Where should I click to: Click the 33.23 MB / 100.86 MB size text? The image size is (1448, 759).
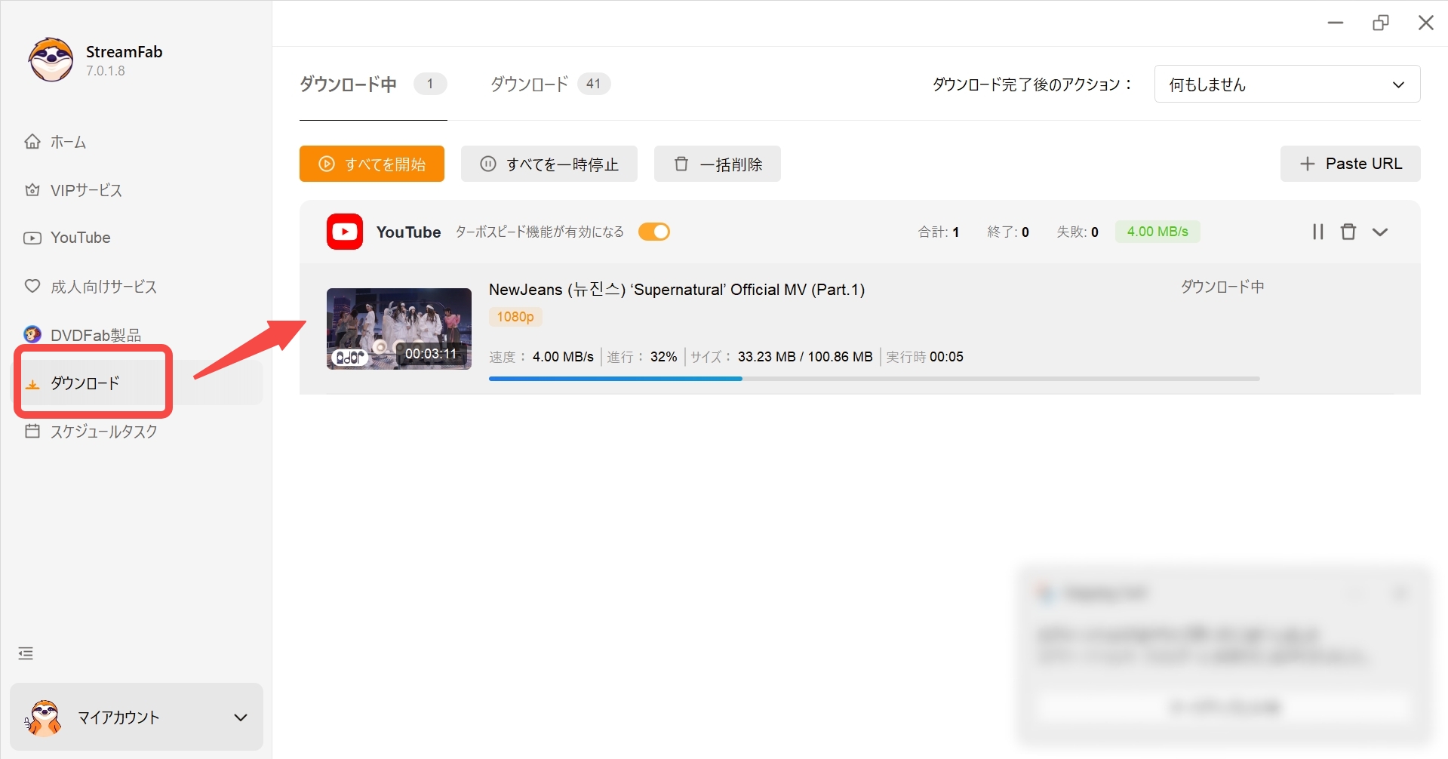point(805,357)
